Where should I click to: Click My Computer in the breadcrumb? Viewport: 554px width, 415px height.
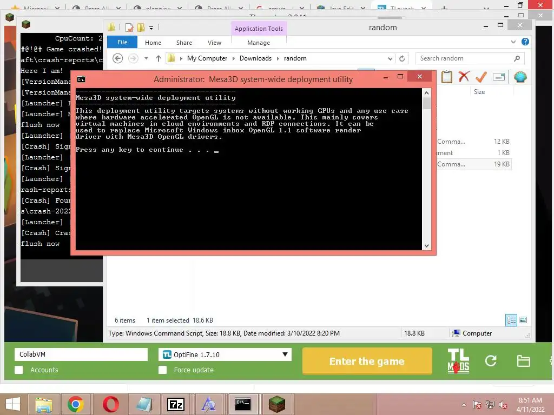click(207, 58)
